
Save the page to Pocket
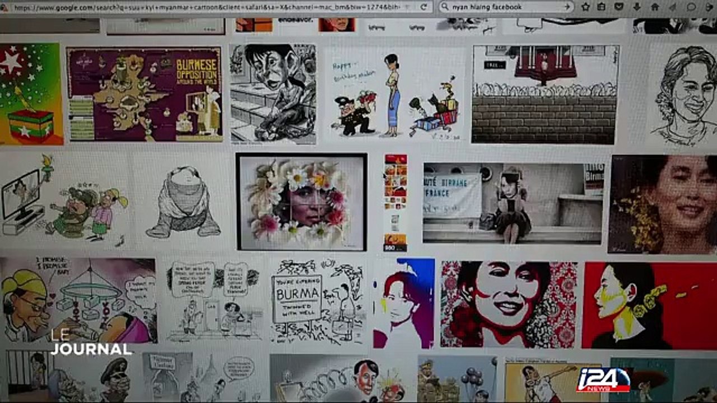pyautogui.click(x=619, y=7)
